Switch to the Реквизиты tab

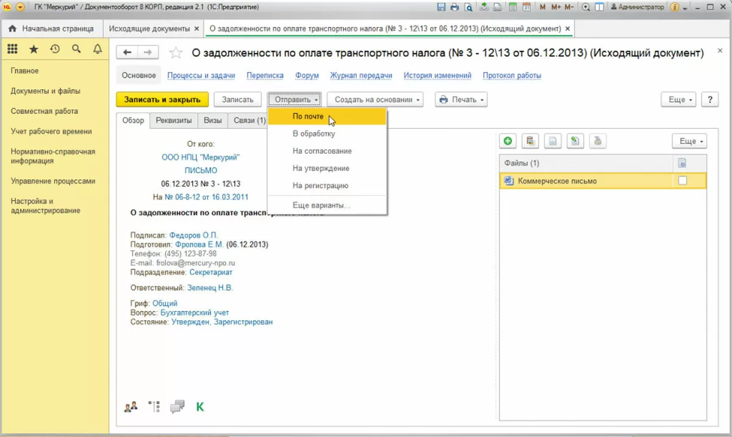point(174,121)
